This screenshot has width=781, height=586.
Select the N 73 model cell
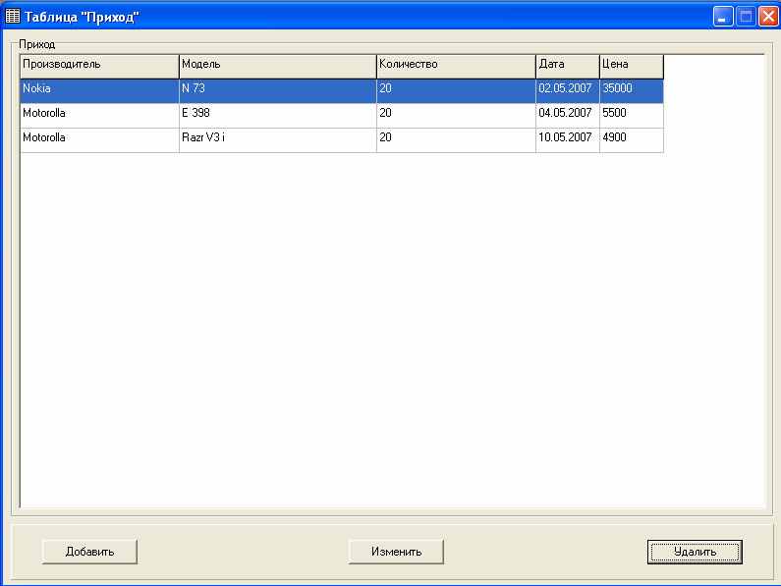click(x=278, y=91)
